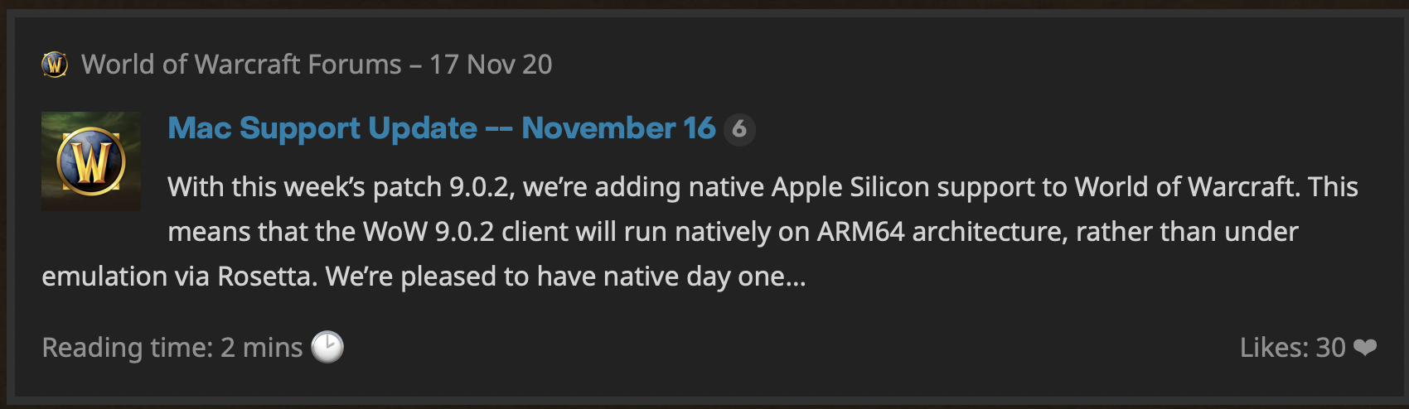Click the heart icon beside Likes
The height and width of the screenshot is (409, 1409).
click(1365, 348)
